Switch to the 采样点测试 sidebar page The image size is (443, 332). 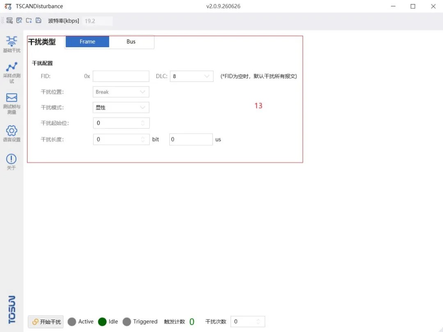pos(11,73)
